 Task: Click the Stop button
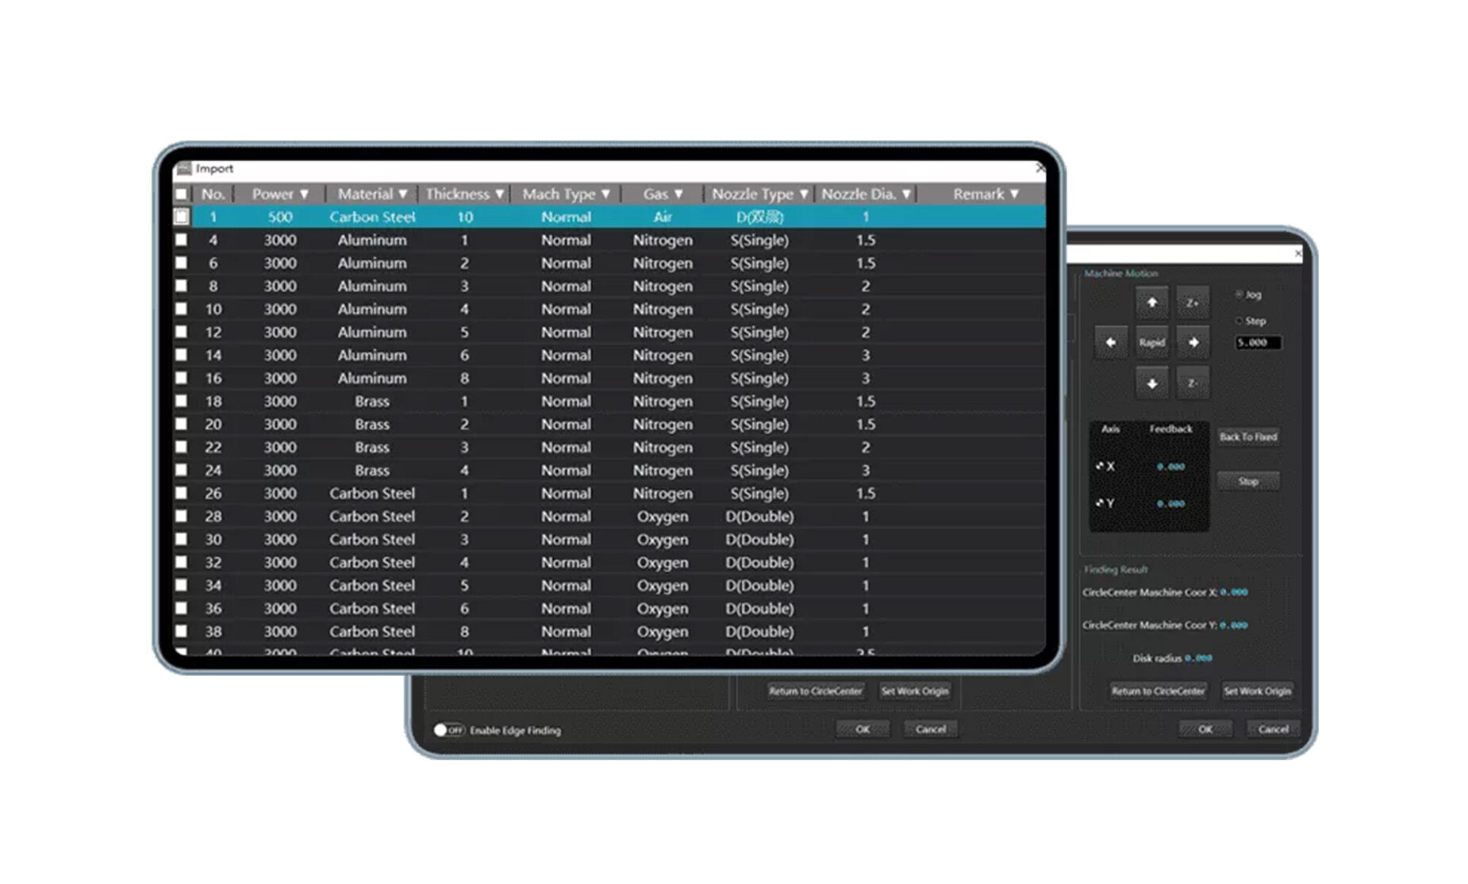(1247, 482)
